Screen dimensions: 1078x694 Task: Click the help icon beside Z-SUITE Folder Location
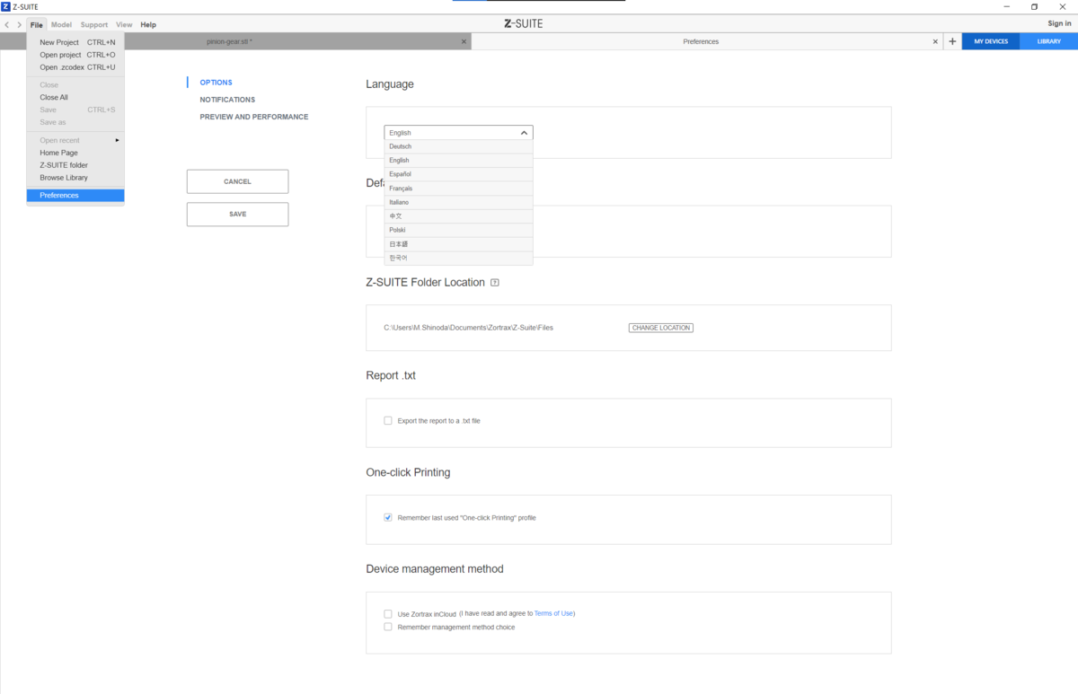495,283
